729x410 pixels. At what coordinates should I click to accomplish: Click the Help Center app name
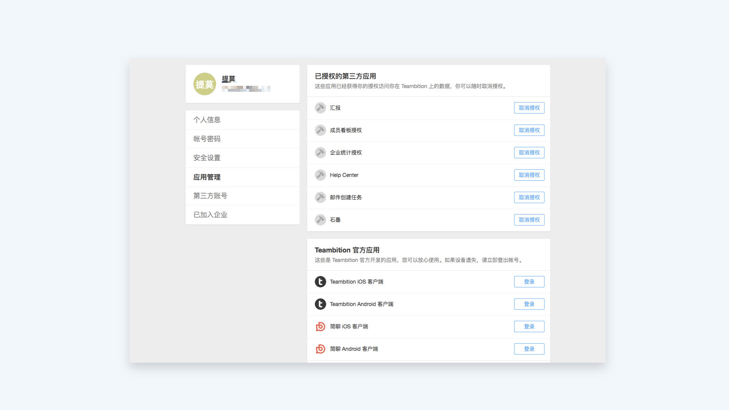click(x=344, y=175)
